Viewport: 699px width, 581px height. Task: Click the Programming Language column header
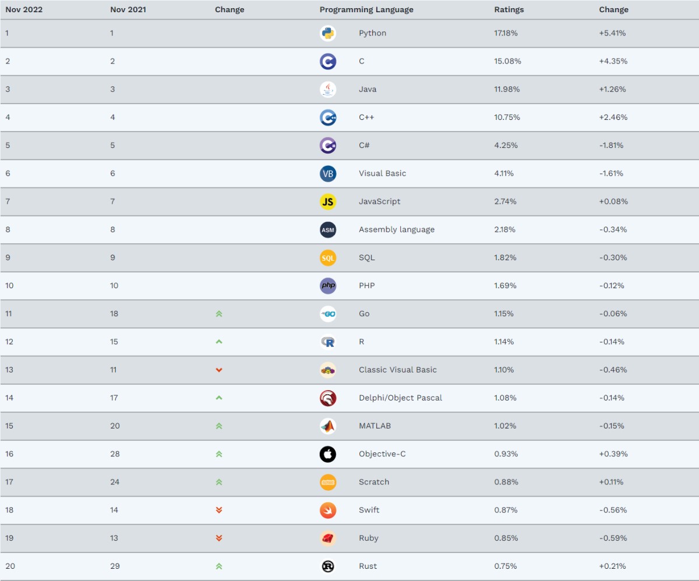point(366,9)
